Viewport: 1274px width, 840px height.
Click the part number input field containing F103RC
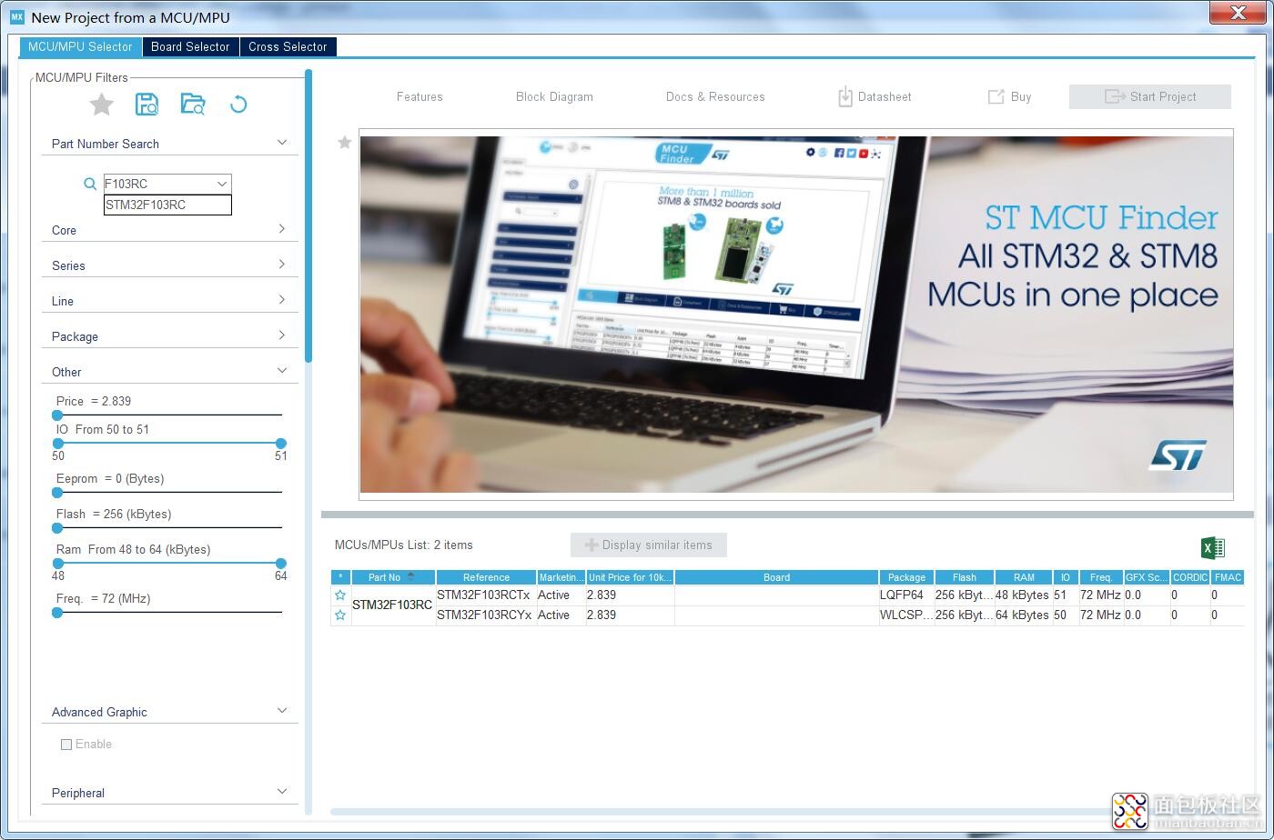(158, 184)
